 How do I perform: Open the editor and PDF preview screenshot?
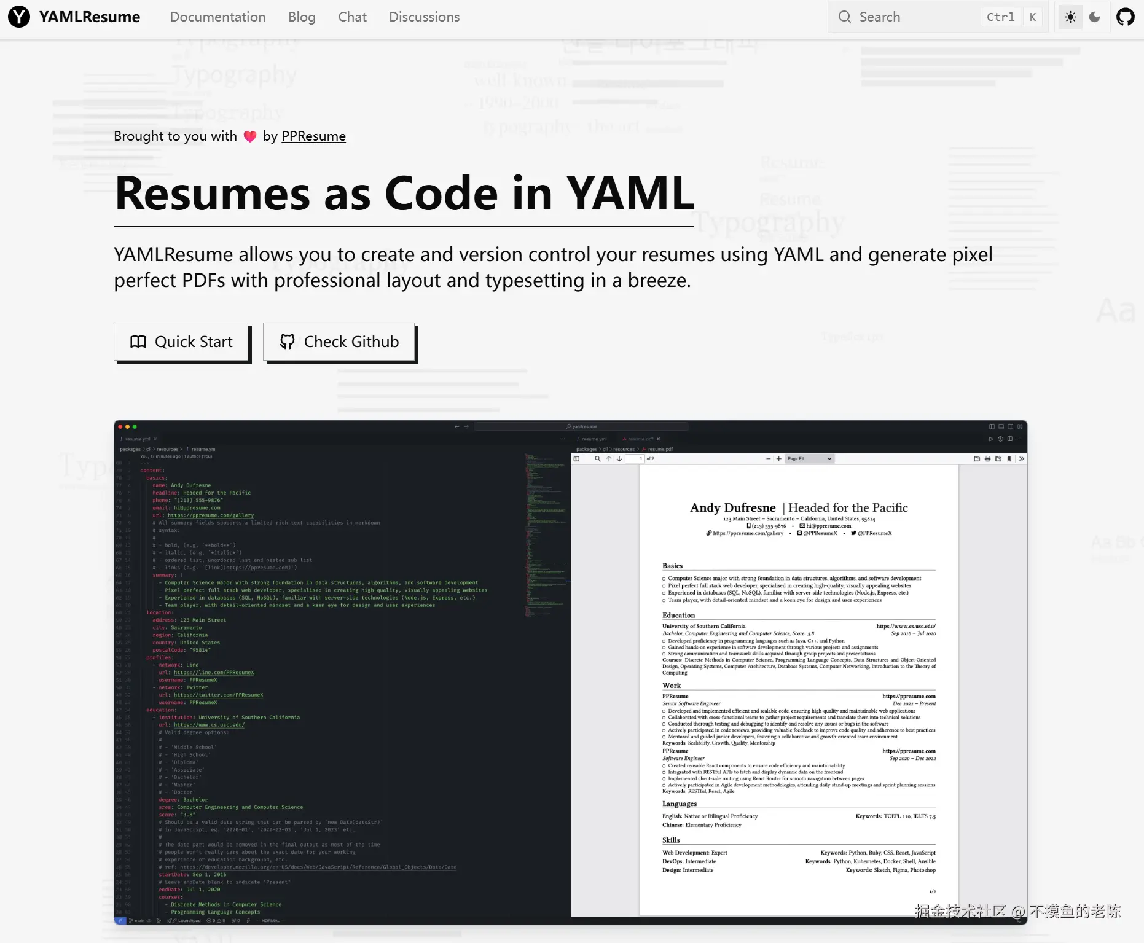[571, 672]
